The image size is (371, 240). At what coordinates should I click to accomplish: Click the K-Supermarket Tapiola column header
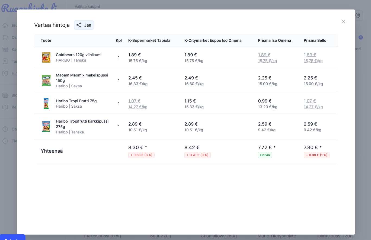click(149, 40)
